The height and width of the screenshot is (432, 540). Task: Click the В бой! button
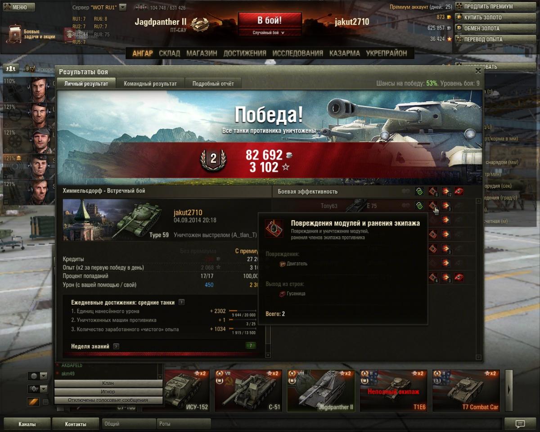click(x=270, y=21)
